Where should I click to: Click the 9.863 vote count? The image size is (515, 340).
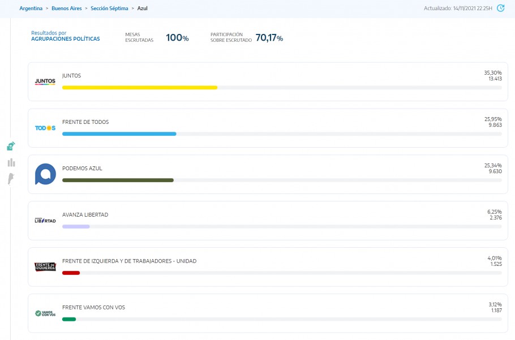[x=495, y=125]
